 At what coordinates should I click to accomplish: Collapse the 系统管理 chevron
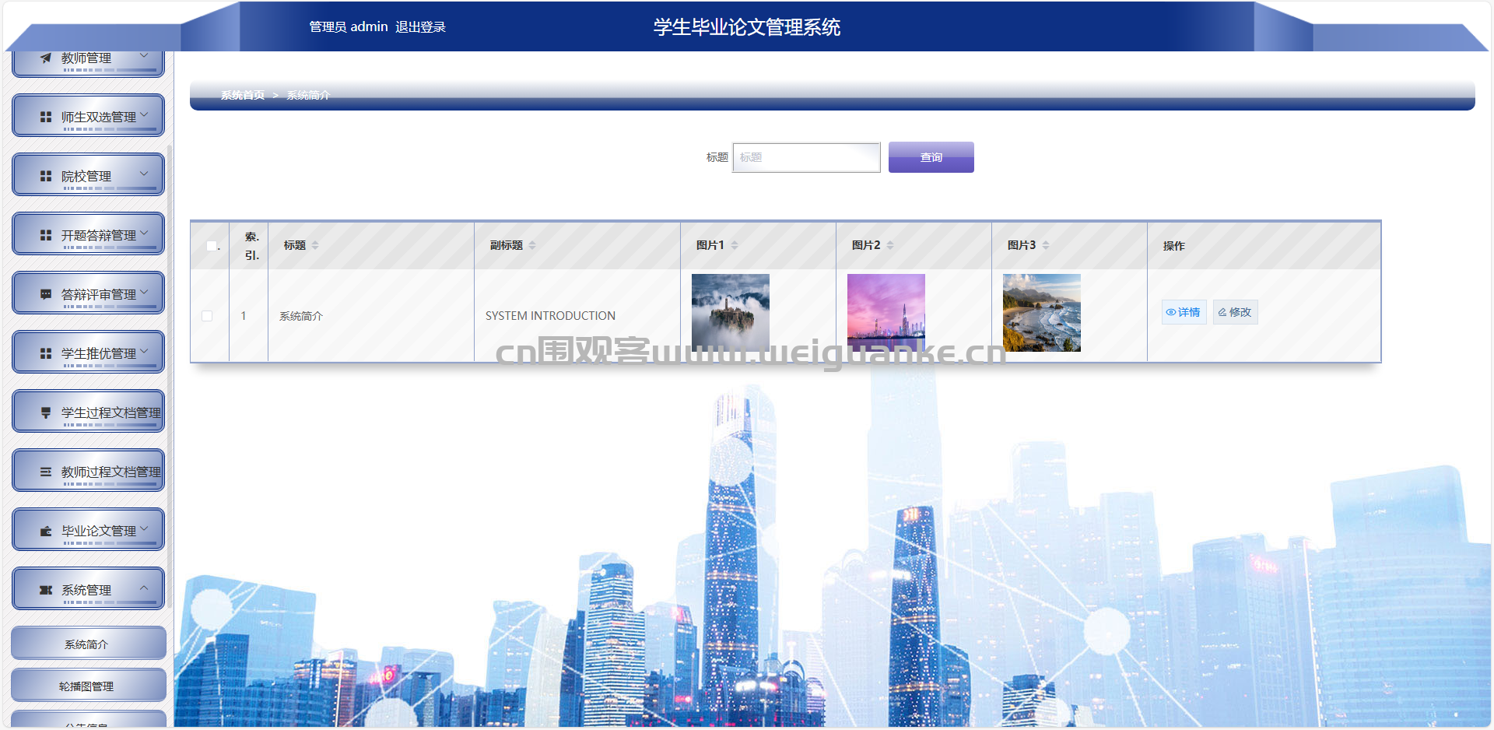pyautogui.click(x=144, y=588)
